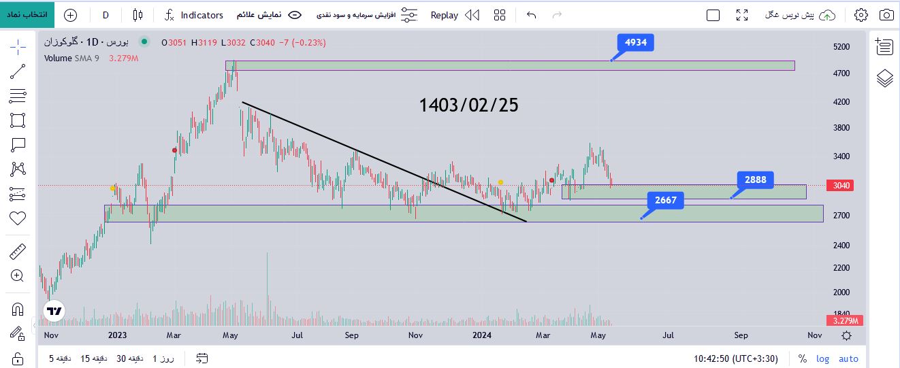Switch to the 15 دقیقه timeframe
The height and width of the screenshot is (368, 900).
pyautogui.click(x=95, y=358)
